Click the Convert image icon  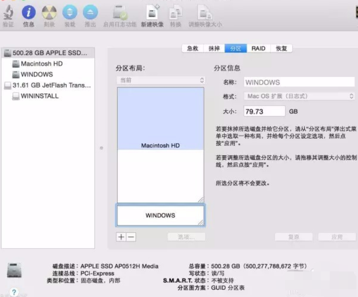(x=175, y=12)
